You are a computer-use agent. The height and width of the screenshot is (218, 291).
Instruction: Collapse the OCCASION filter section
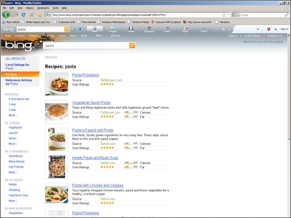tap(6, 180)
